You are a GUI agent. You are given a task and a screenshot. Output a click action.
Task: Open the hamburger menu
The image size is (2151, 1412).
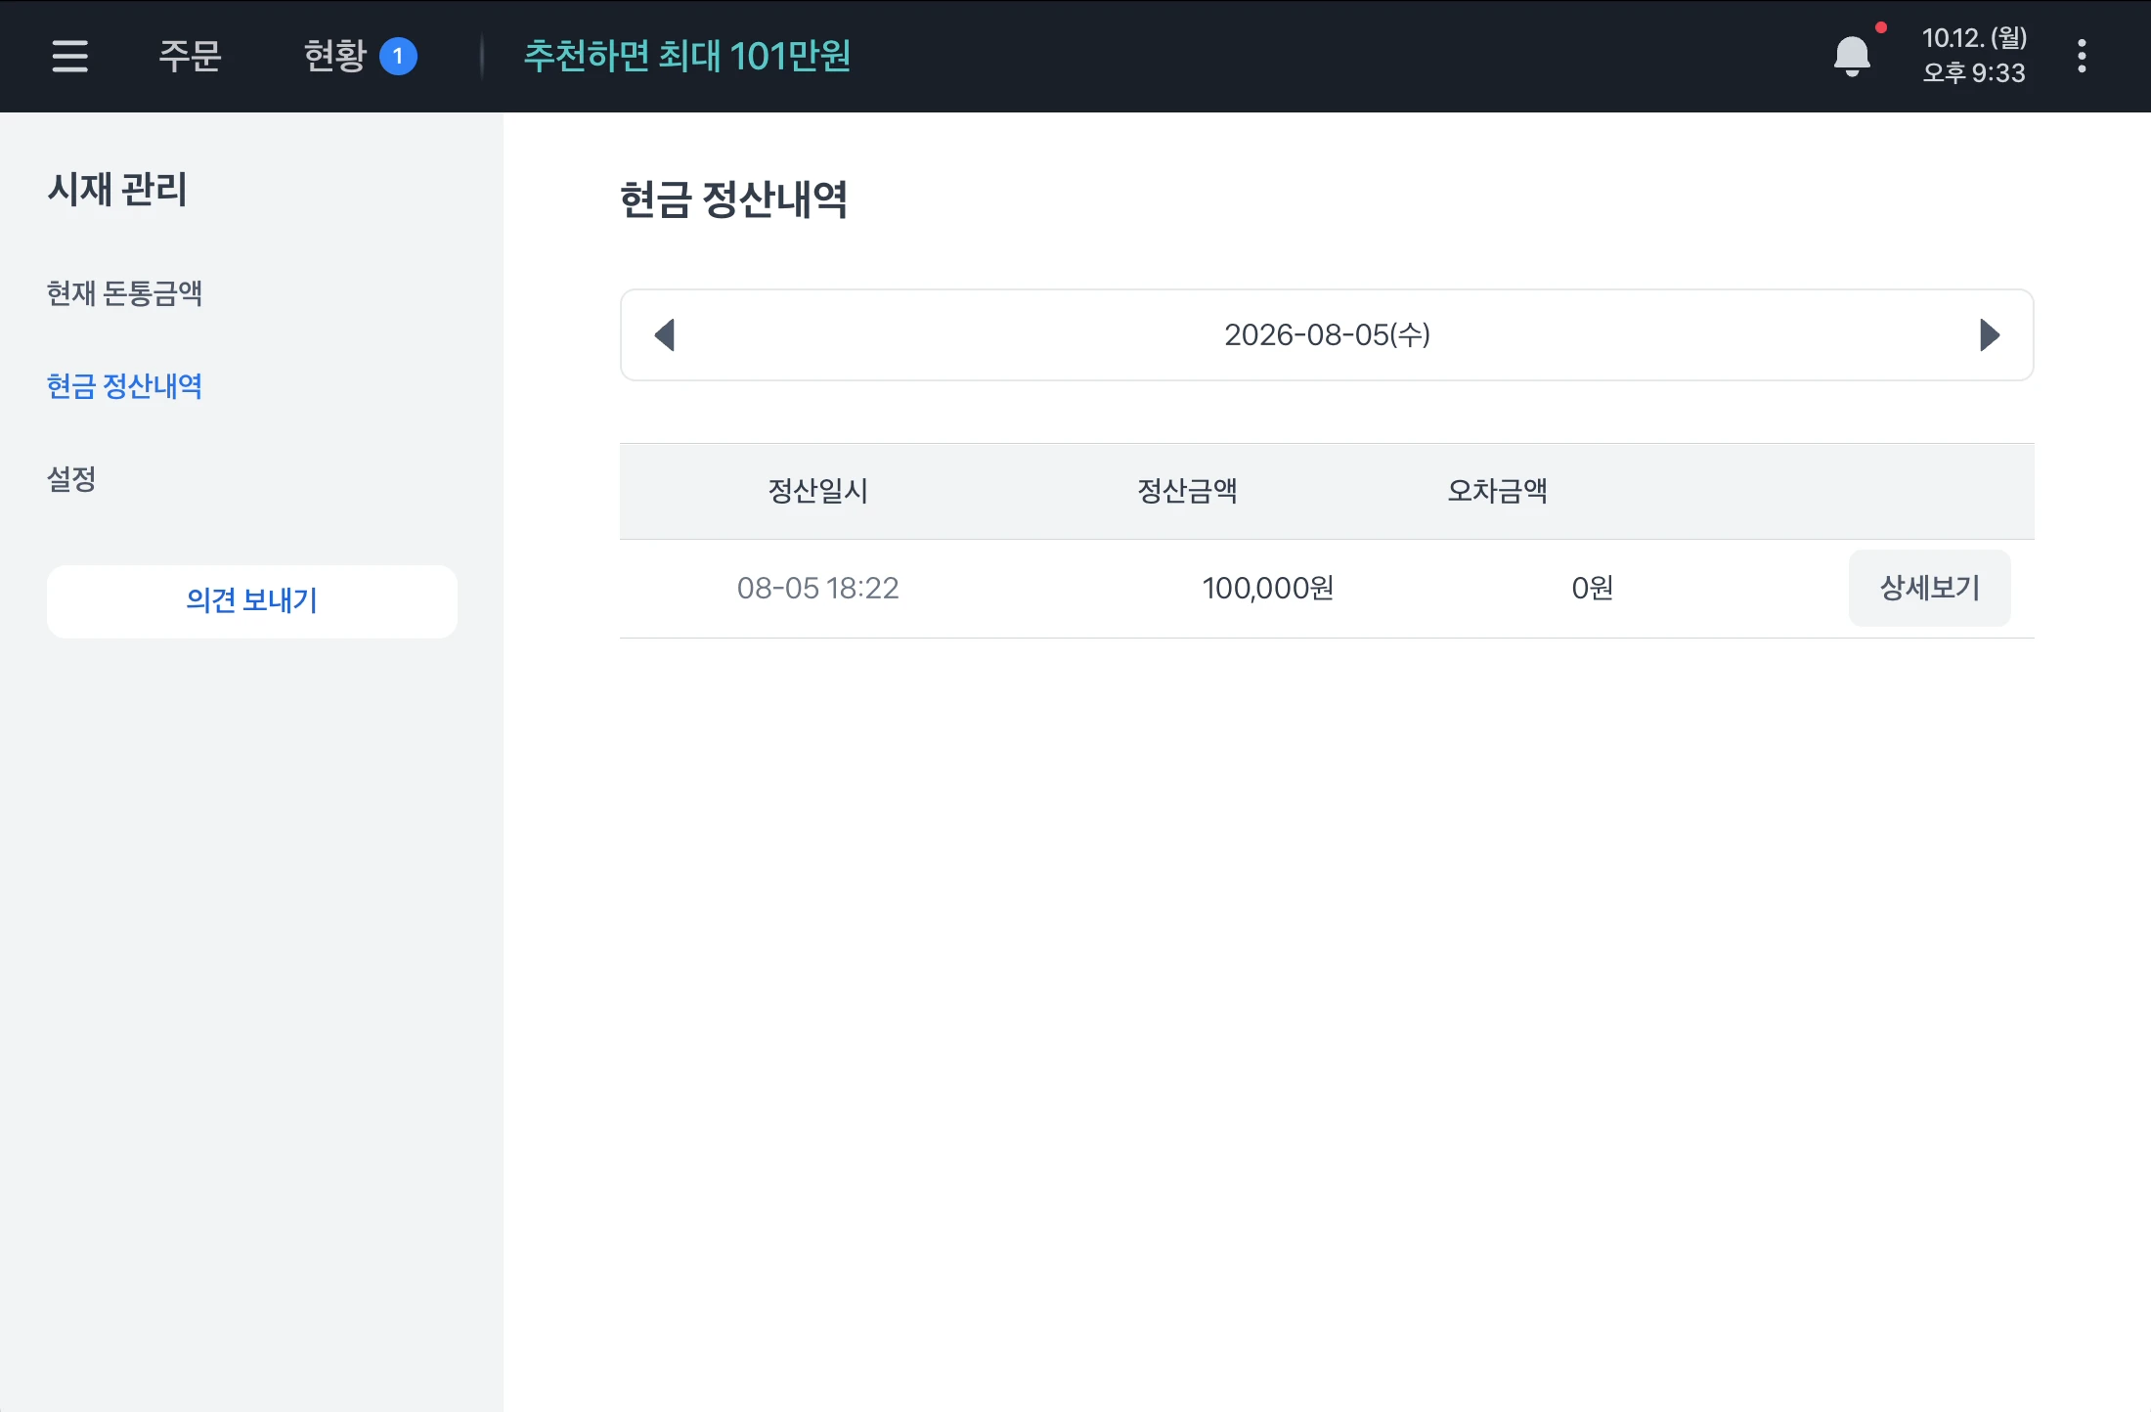click(x=69, y=56)
